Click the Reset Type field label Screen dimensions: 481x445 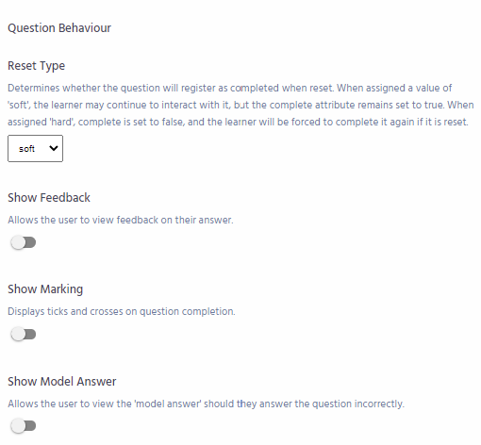tap(37, 66)
